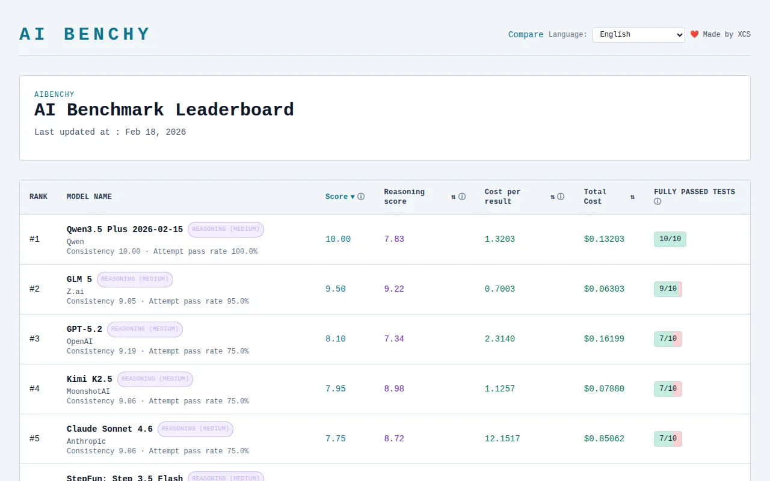Click the AIBENCHY label above the heading

click(x=54, y=94)
